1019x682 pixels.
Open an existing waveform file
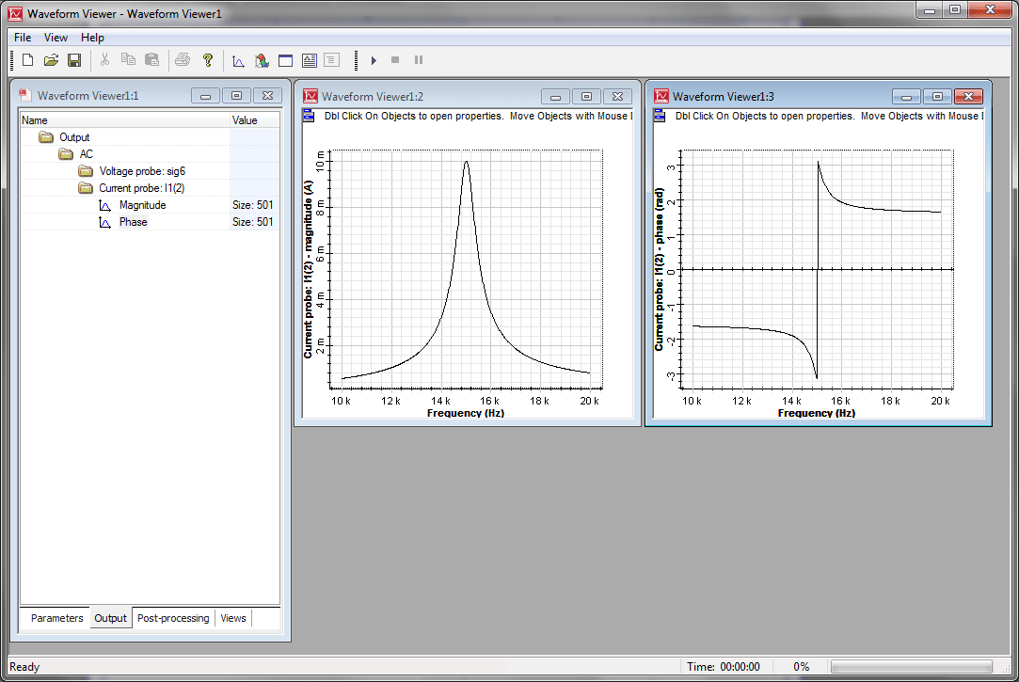(x=52, y=59)
